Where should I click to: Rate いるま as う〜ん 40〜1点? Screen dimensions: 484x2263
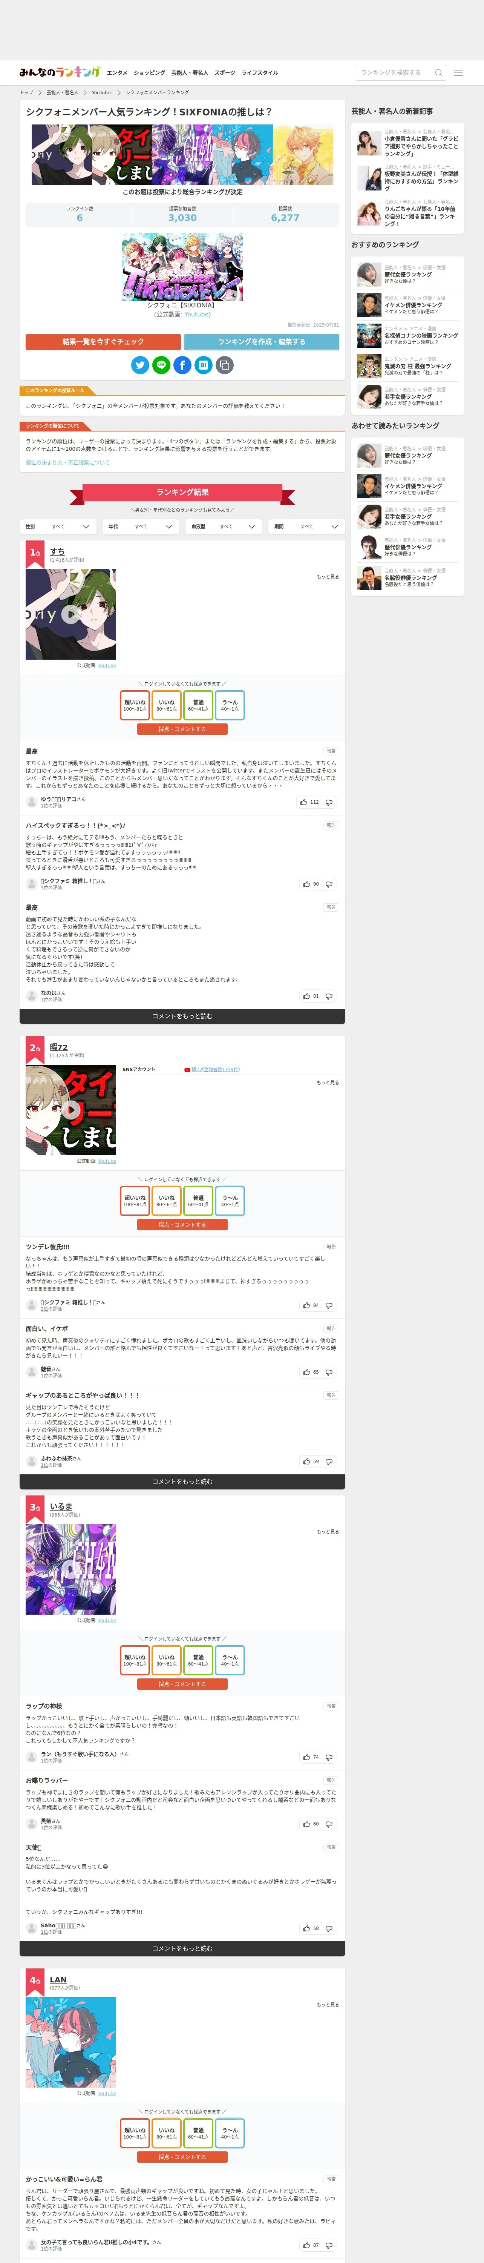pyautogui.click(x=230, y=1660)
